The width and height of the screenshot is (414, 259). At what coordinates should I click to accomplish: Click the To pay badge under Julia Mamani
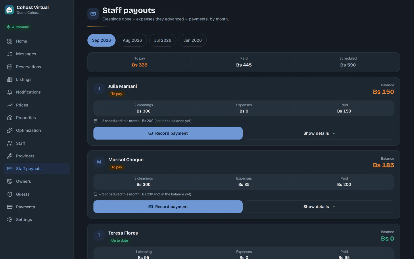(x=117, y=94)
